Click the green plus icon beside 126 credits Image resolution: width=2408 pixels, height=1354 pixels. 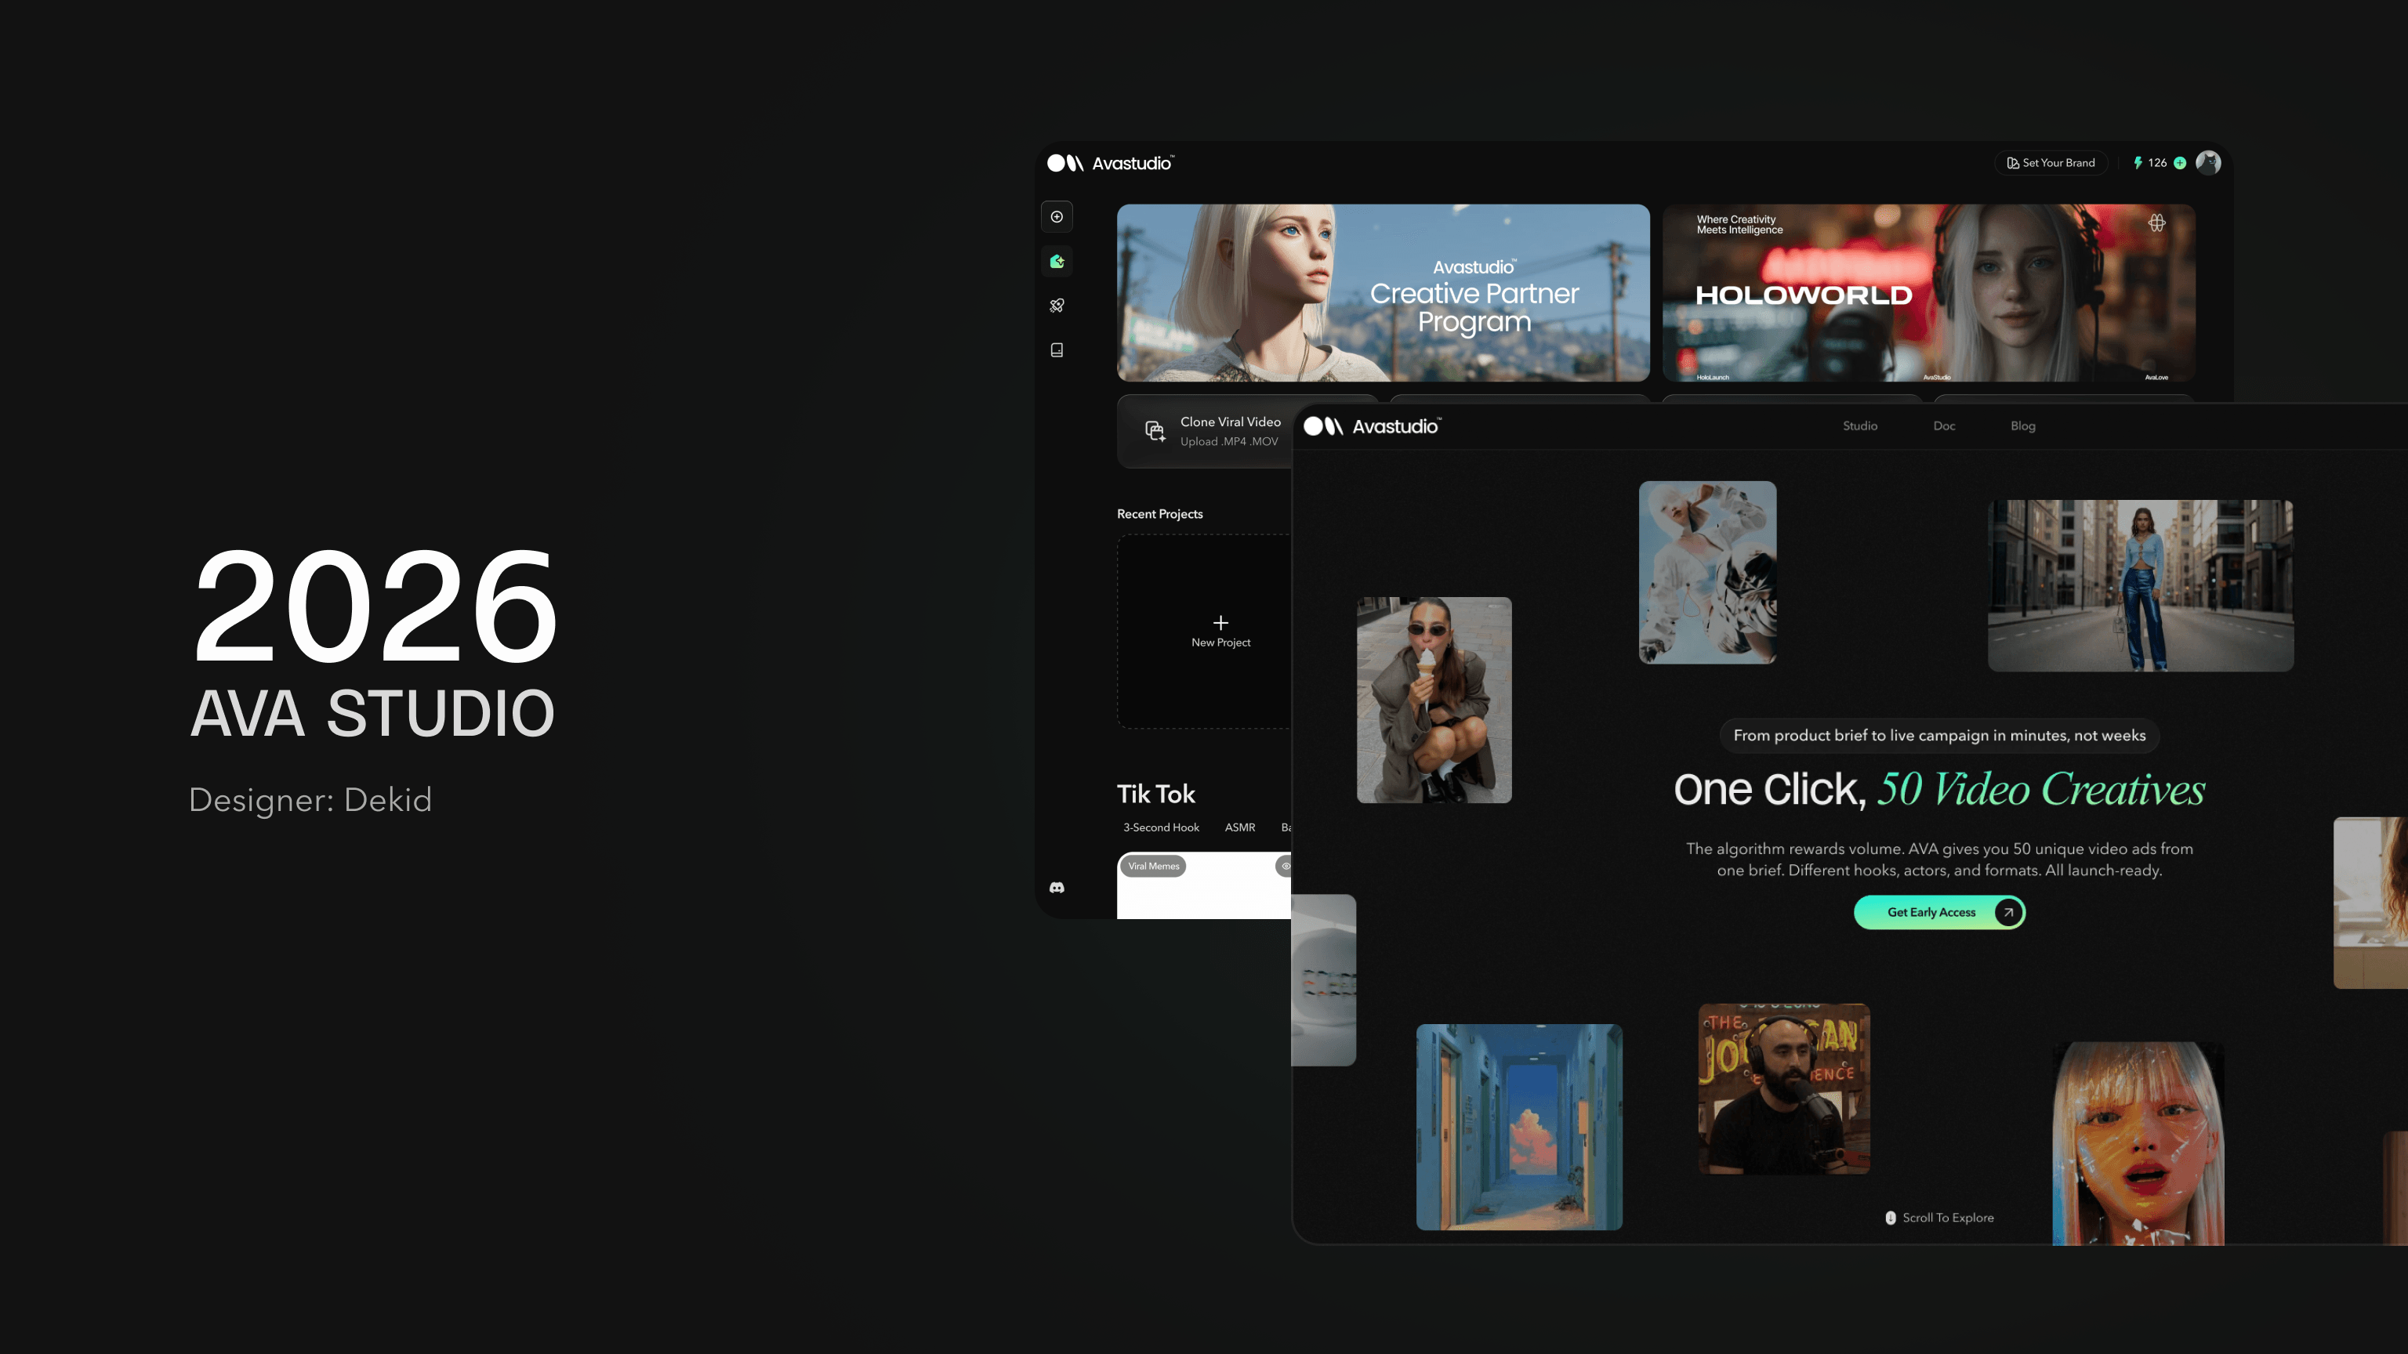[2180, 163]
